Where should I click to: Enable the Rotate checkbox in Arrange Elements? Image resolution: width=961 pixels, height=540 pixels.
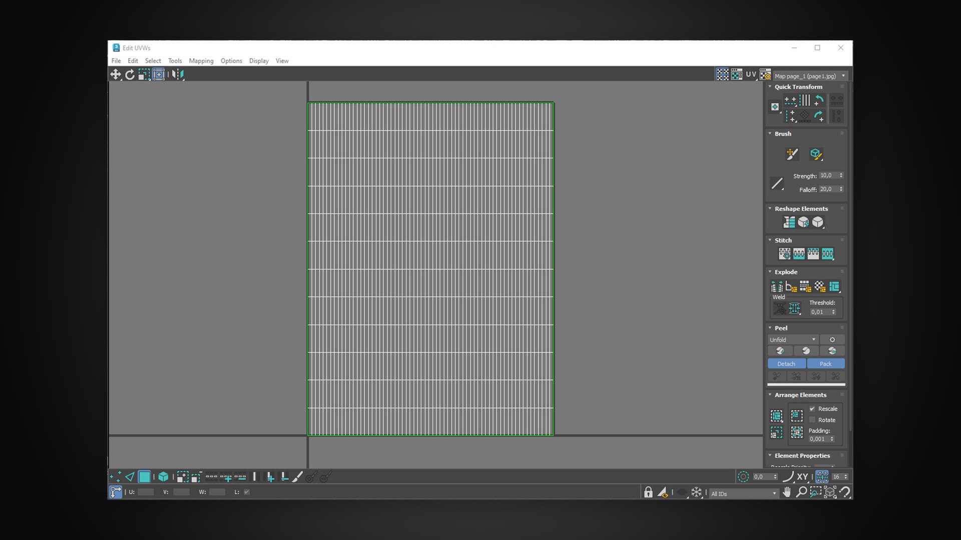(812, 420)
